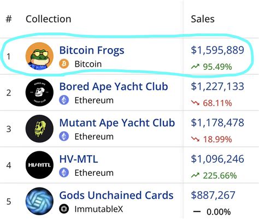Screen dimensions: 259x219
Task: Click the $1,595,889 sales figure
Action: point(217,50)
